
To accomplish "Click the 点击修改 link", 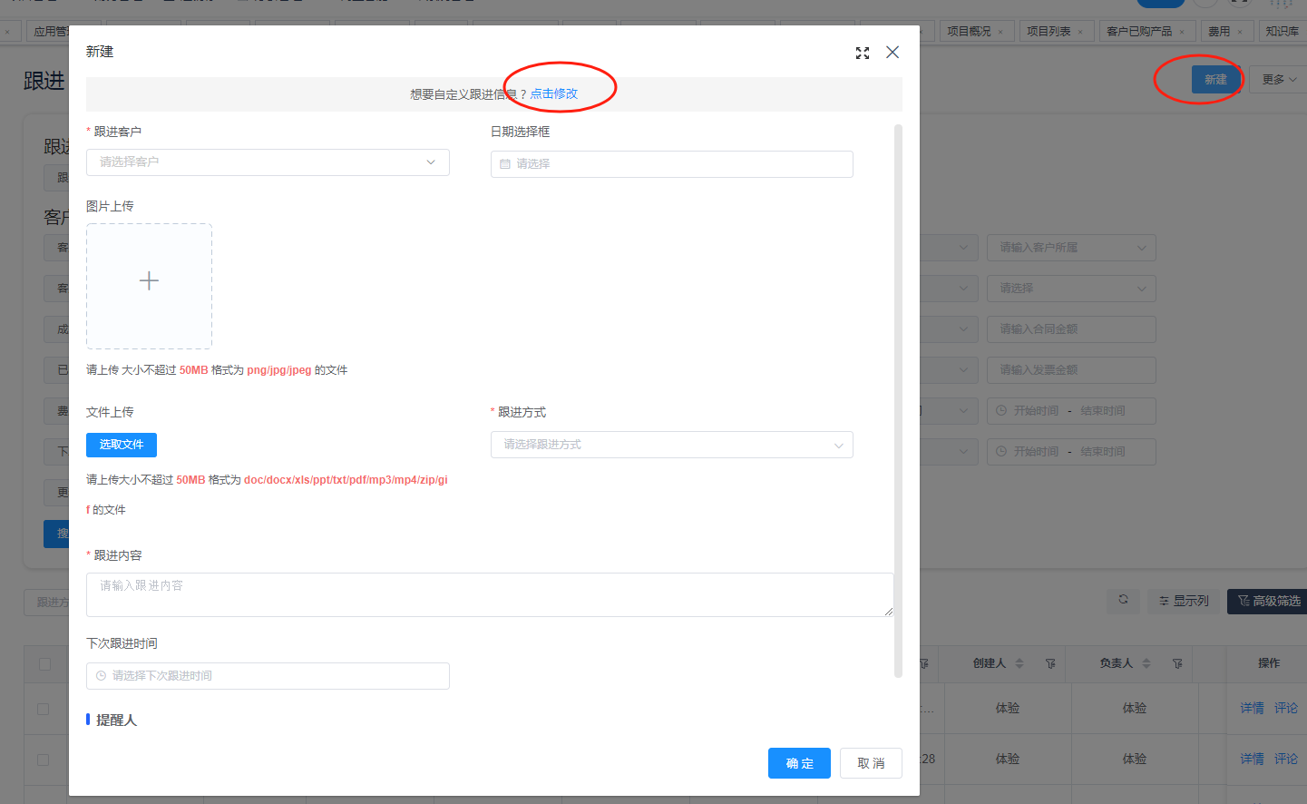I will coord(553,93).
